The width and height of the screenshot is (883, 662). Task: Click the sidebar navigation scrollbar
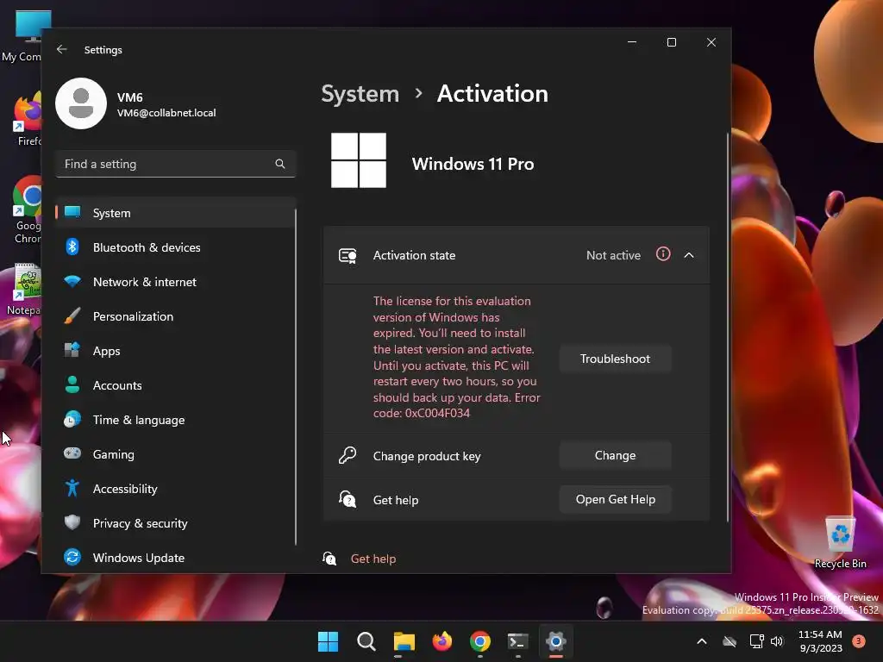pyautogui.click(x=295, y=378)
